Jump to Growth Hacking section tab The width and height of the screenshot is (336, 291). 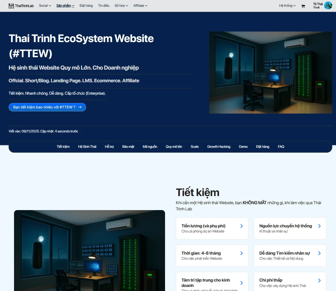click(x=219, y=147)
